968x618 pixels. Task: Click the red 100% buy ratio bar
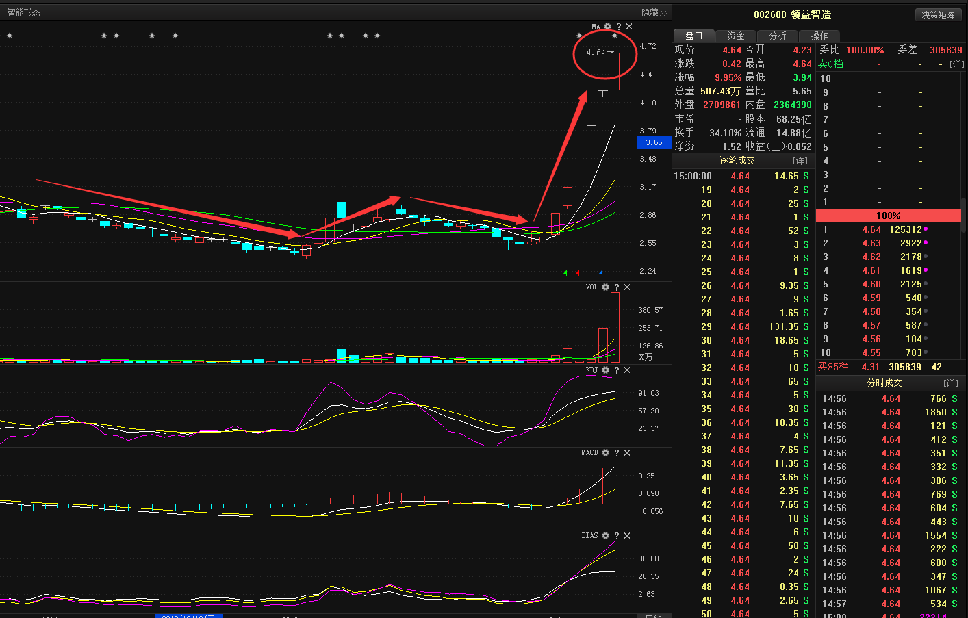889,216
